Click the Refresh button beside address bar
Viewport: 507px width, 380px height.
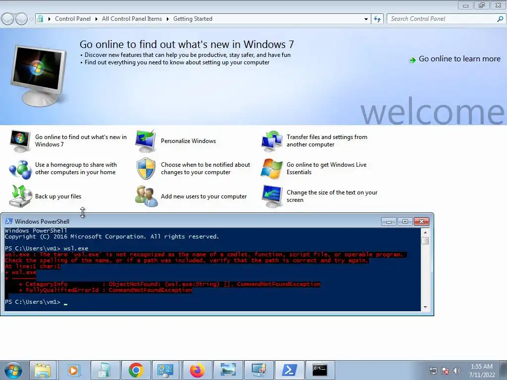(377, 19)
